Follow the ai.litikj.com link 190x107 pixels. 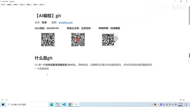[66, 23]
